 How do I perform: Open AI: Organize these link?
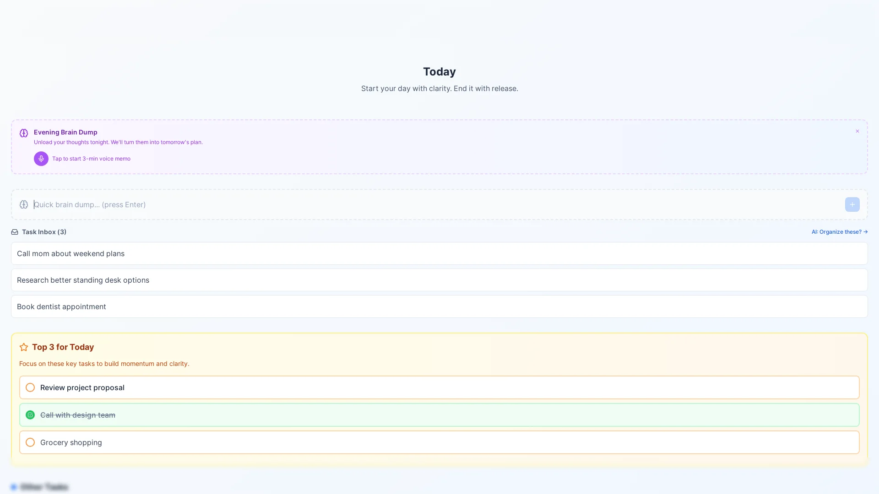pyautogui.click(x=839, y=232)
